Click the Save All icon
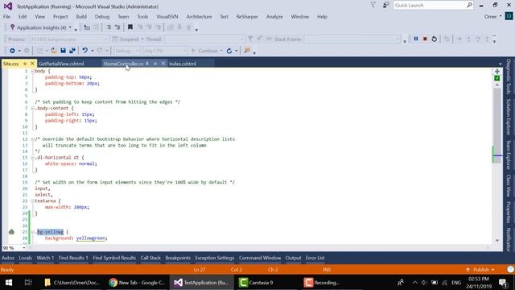Image resolution: width=515 pixels, height=290 pixels. [72, 51]
